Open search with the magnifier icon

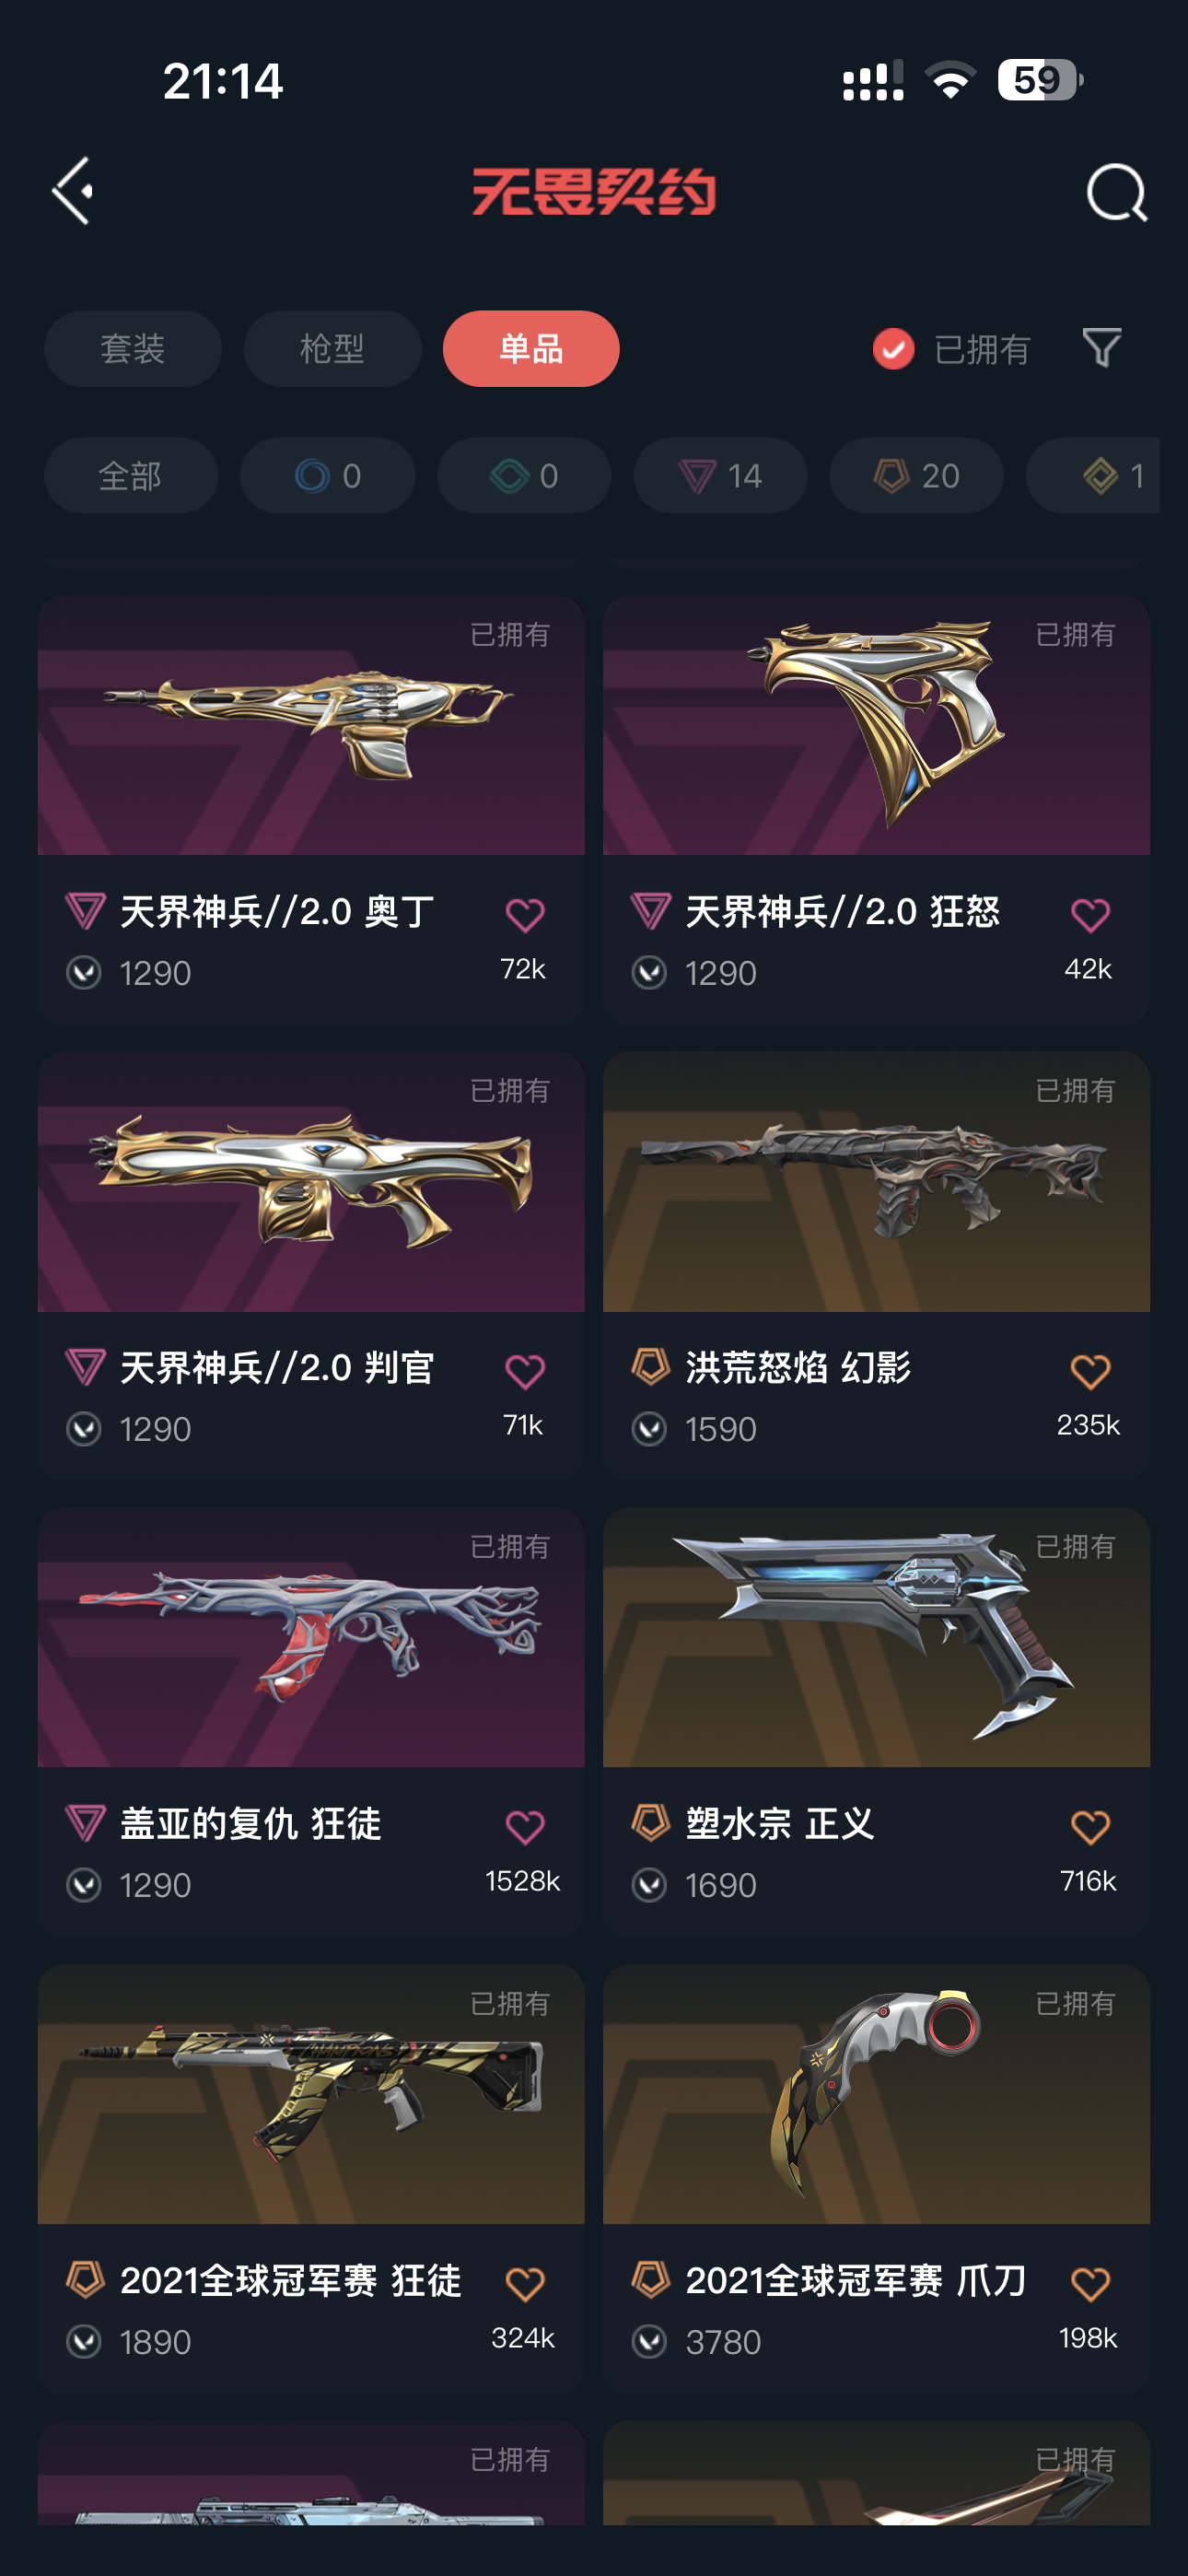(x=1116, y=192)
